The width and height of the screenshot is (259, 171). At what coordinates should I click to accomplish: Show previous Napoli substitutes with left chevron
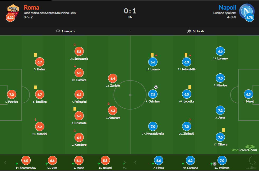[135, 162]
